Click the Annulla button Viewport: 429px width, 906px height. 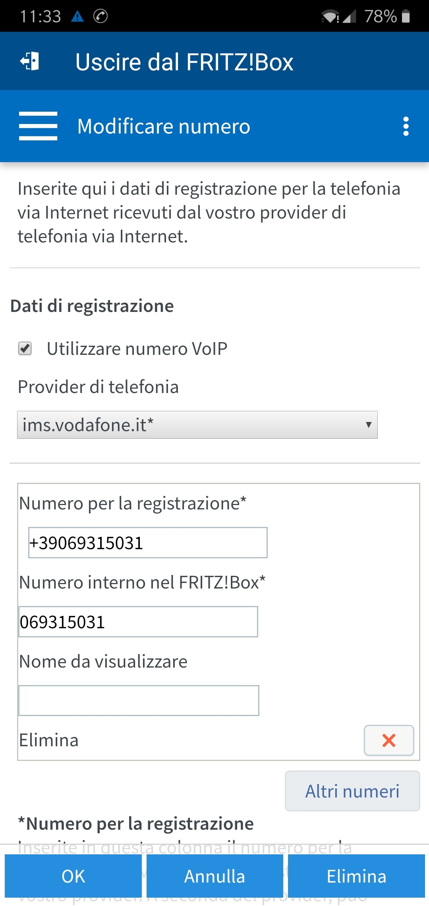(x=214, y=876)
